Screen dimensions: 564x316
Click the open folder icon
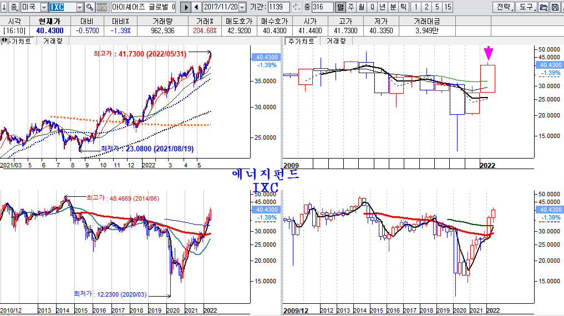pos(543,7)
